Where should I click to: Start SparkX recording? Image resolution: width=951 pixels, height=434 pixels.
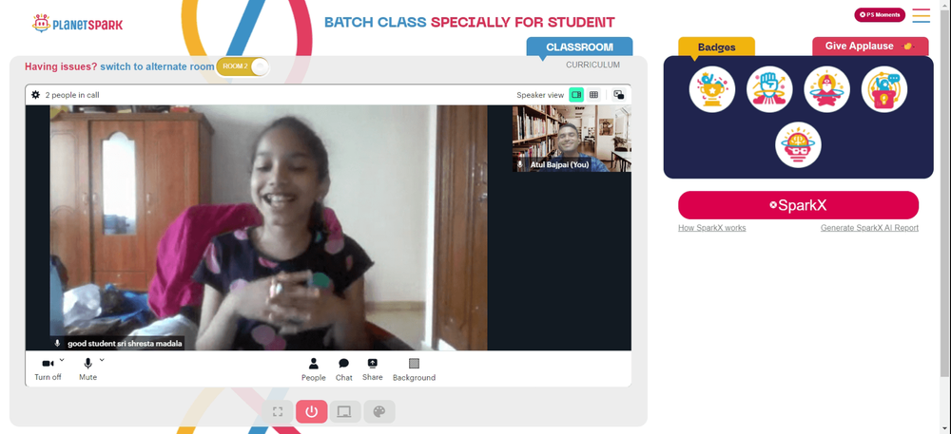pyautogui.click(x=798, y=205)
